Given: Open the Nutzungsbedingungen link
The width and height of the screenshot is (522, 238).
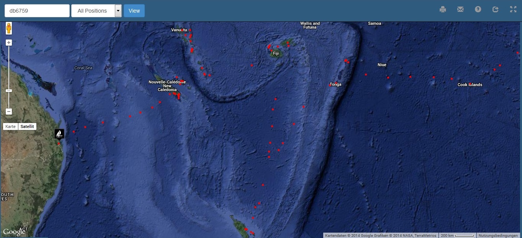Looking at the screenshot, I should click(499, 235).
